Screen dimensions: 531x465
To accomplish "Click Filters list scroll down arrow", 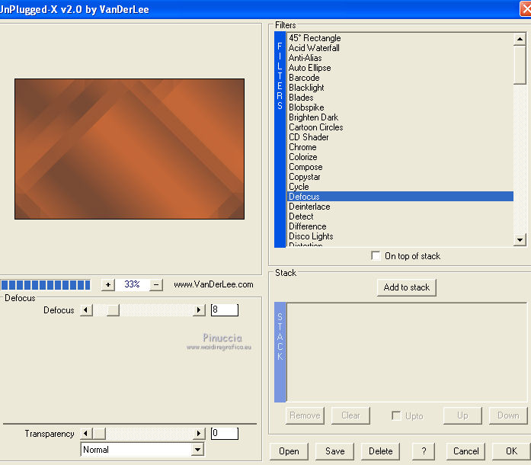I will 520,239.
